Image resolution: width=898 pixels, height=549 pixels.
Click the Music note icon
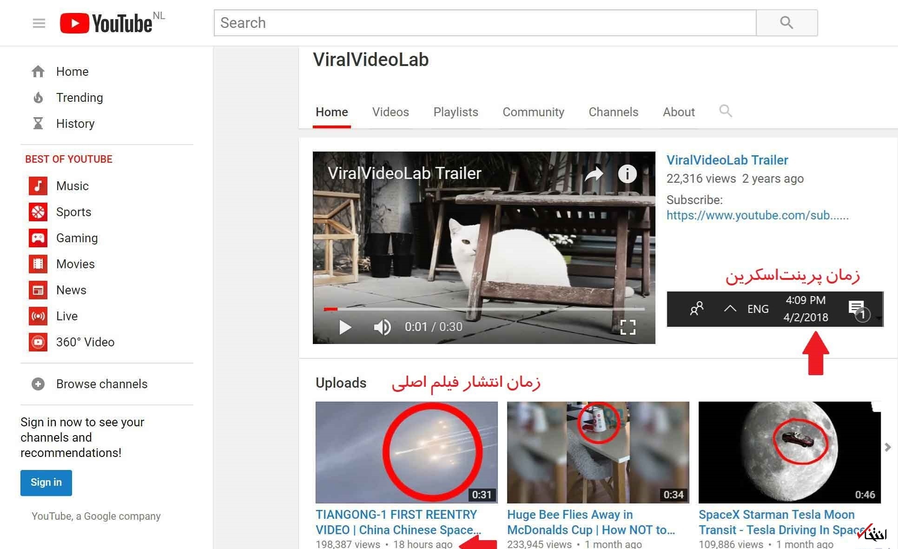[x=38, y=186]
